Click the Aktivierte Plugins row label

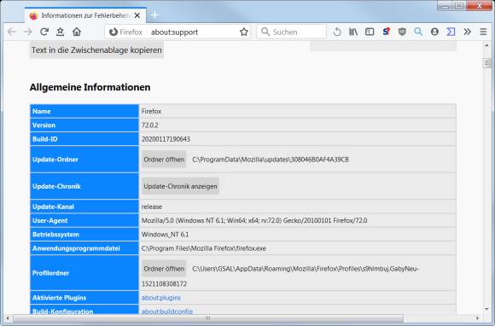pos(59,298)
